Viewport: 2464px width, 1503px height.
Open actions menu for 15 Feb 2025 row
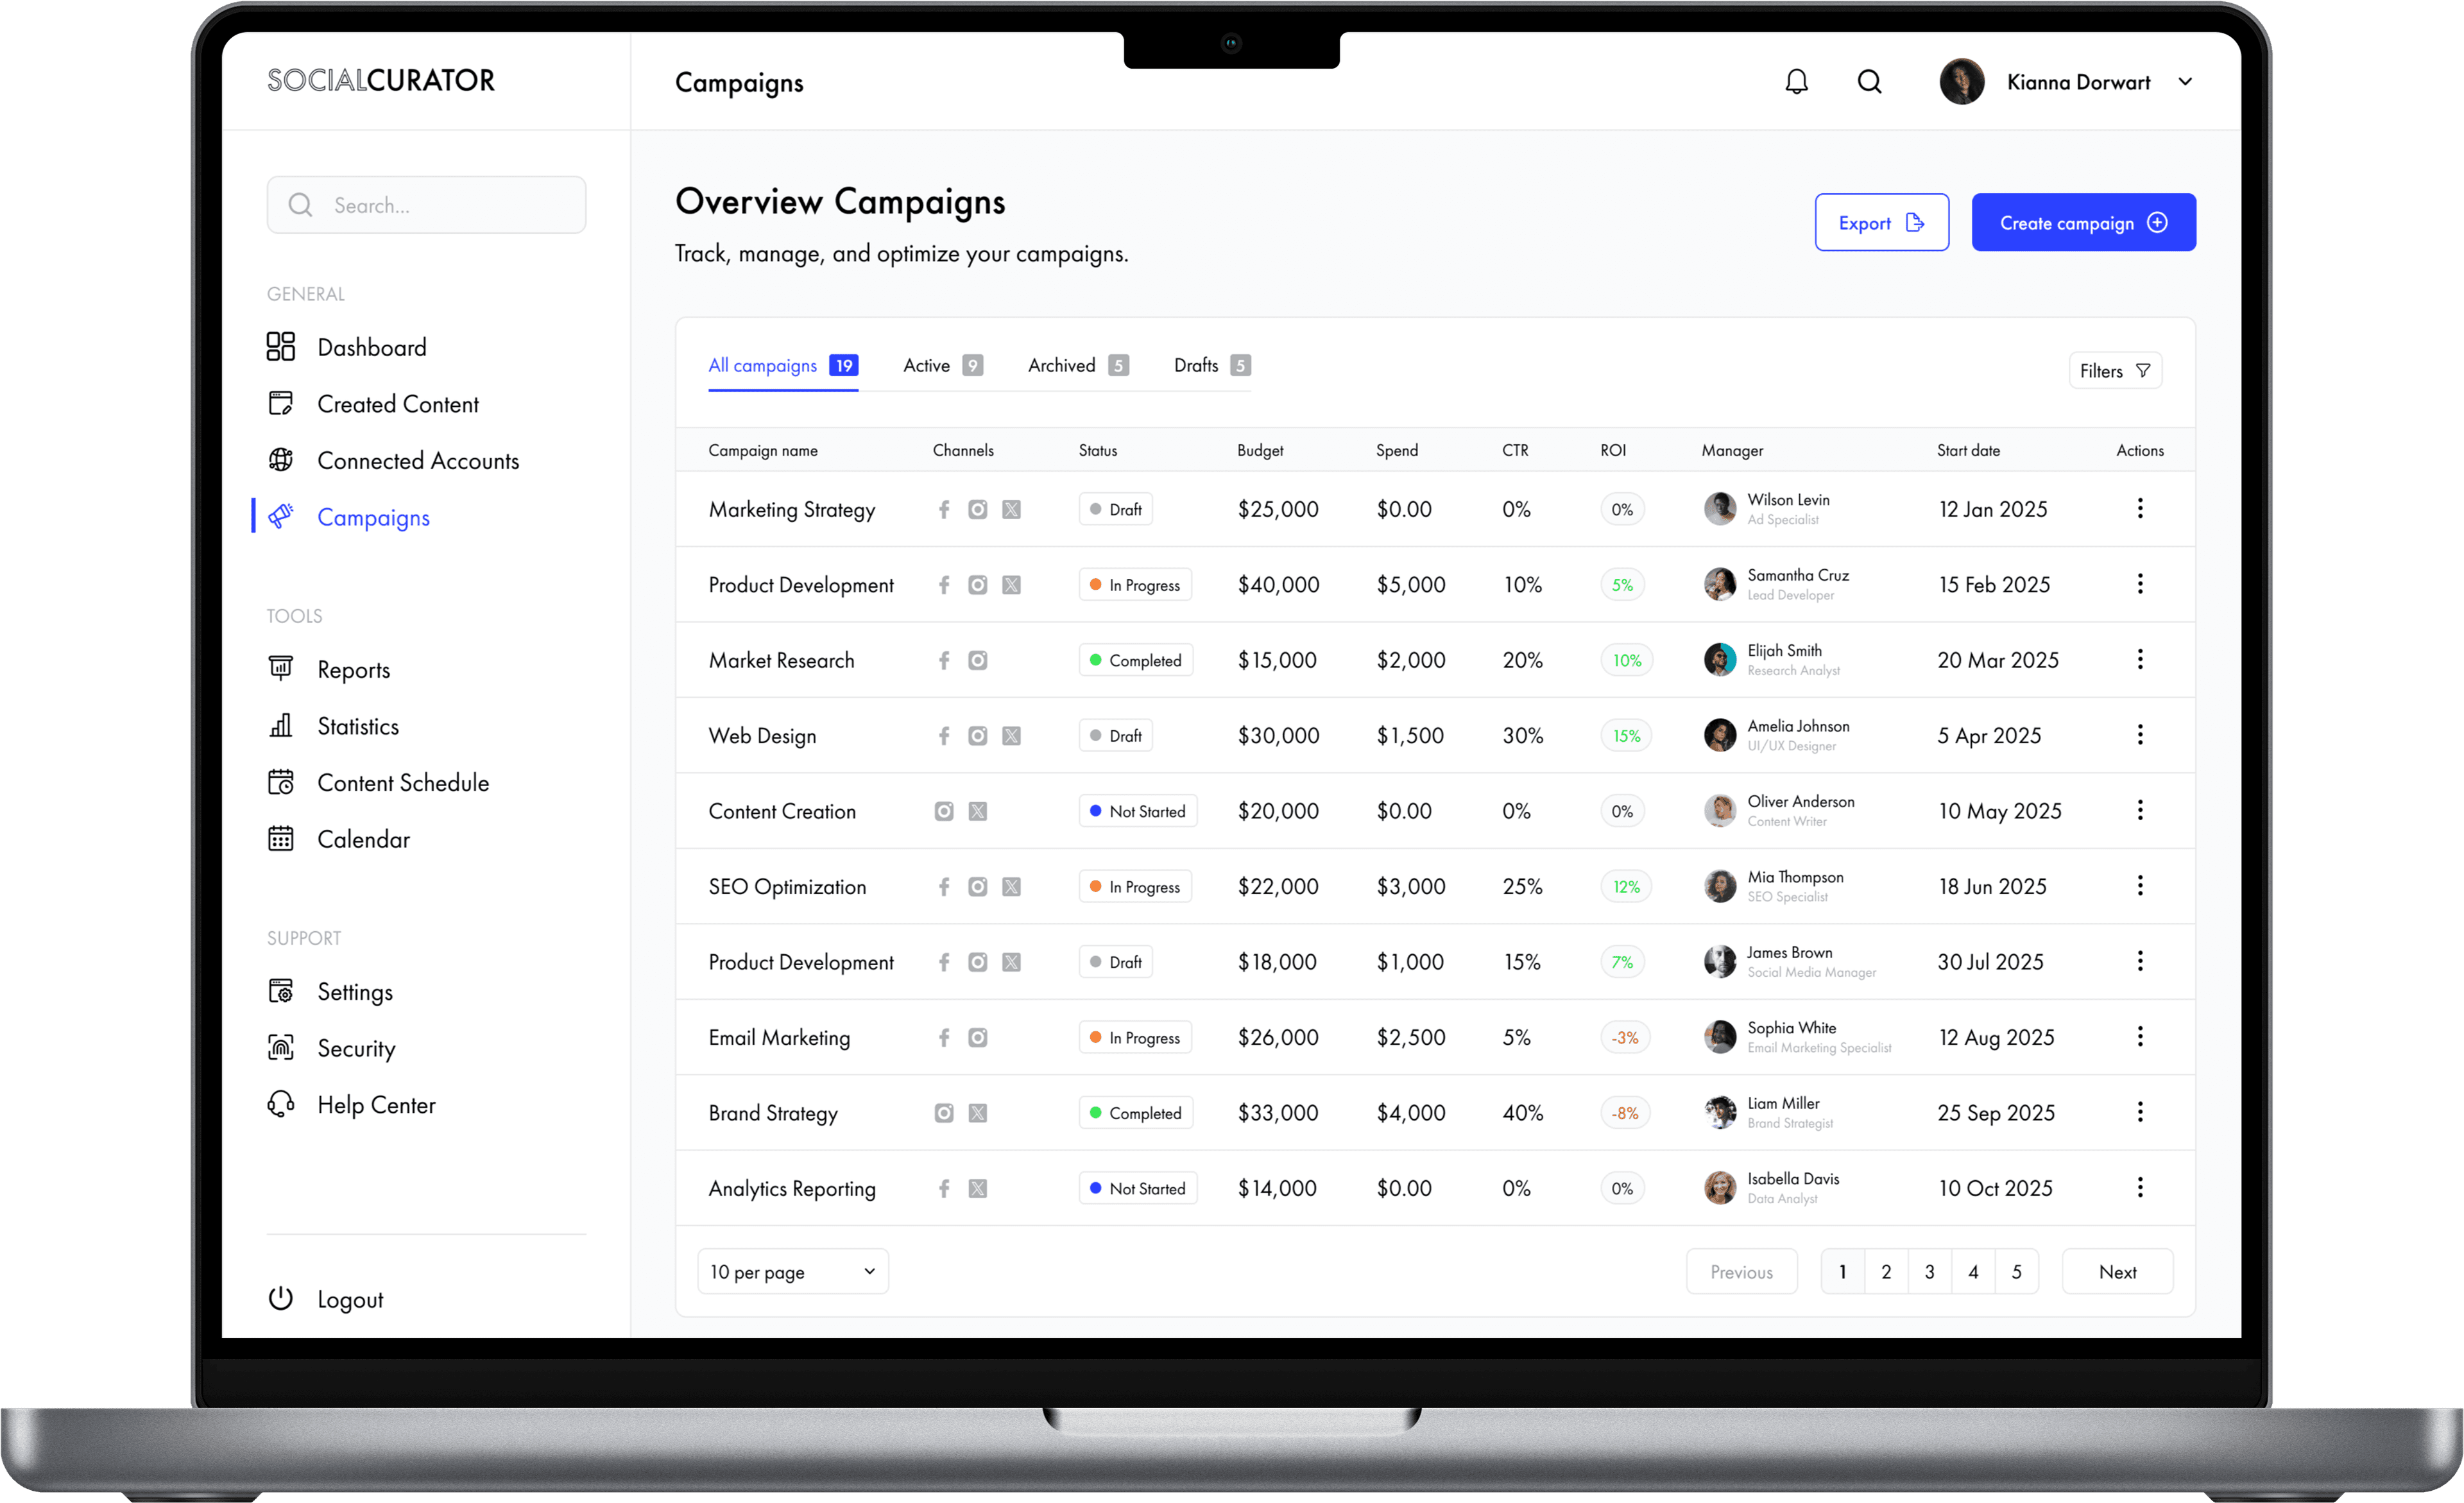pyautogui.click(x=2140, y=584)
